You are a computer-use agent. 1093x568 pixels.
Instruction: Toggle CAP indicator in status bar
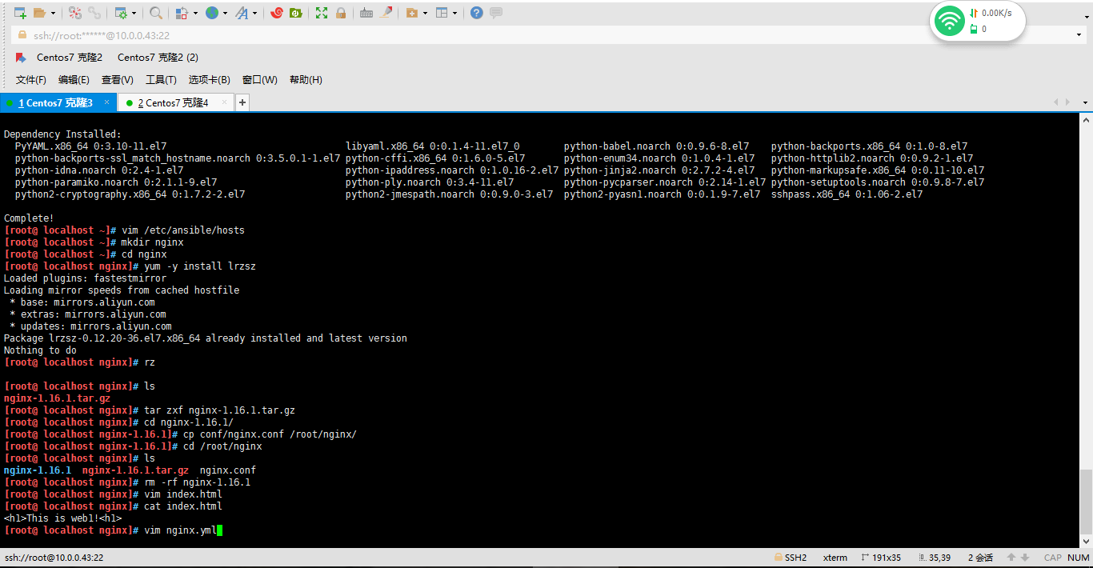(x=1052, y=557)
